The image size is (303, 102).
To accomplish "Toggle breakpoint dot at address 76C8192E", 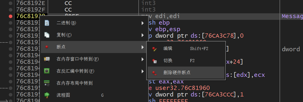I will tap(10, 3).
